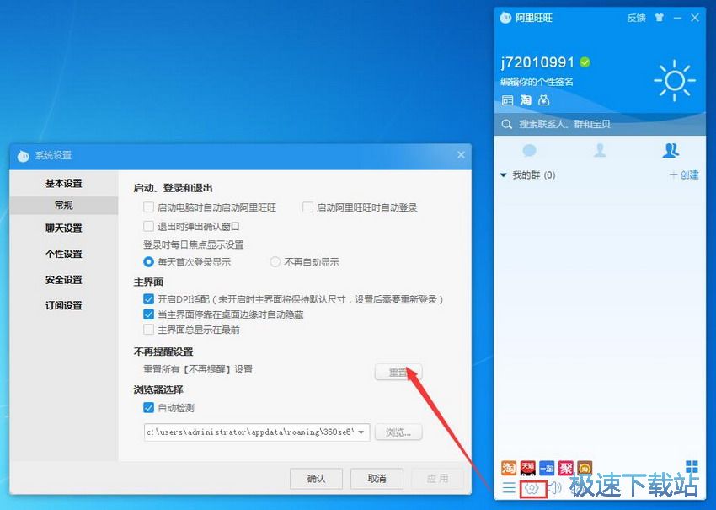Click AliWangwang logo in main title bar
This screenshot has width=716, height=510.
point(505,18)
